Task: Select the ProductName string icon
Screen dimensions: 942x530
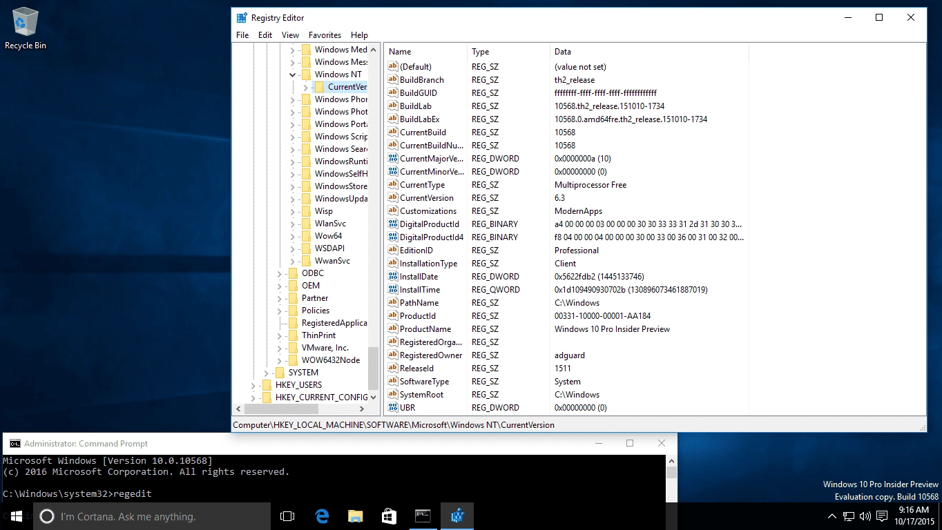Action: tap(393, 329)
